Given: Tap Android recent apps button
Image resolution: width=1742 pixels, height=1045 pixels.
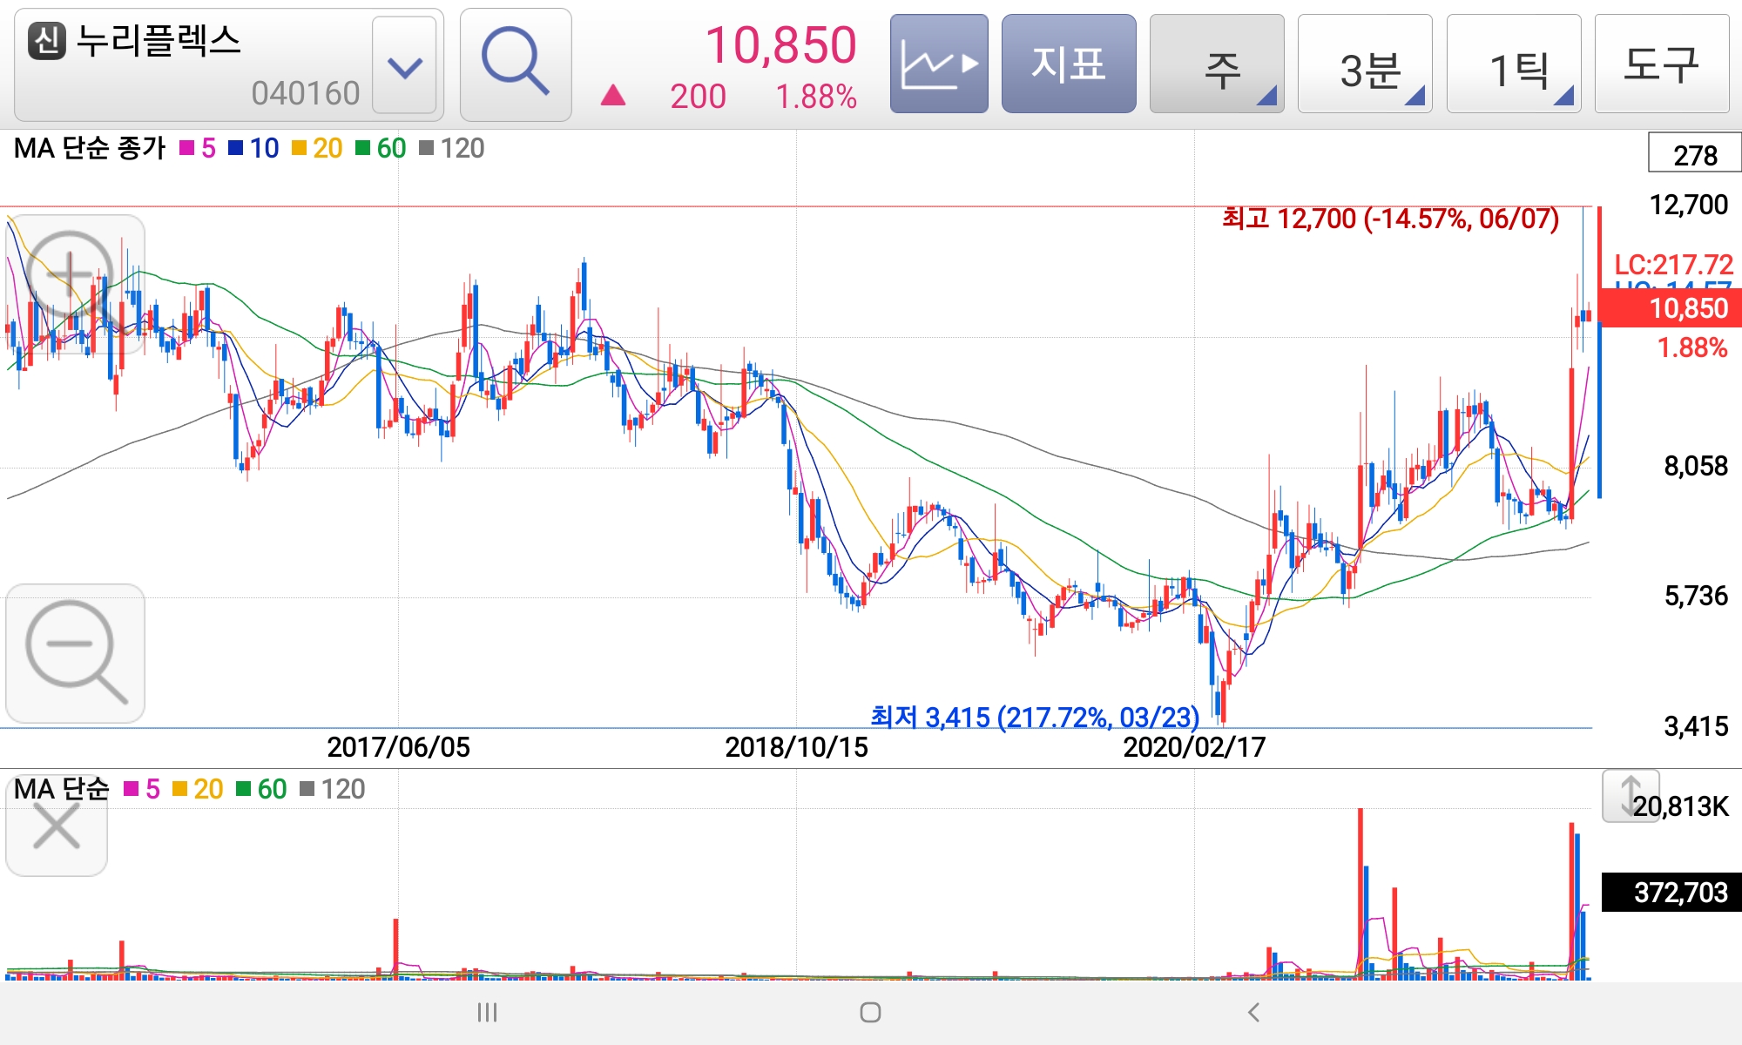Looking at the screenshot, I should point(487,1012).
